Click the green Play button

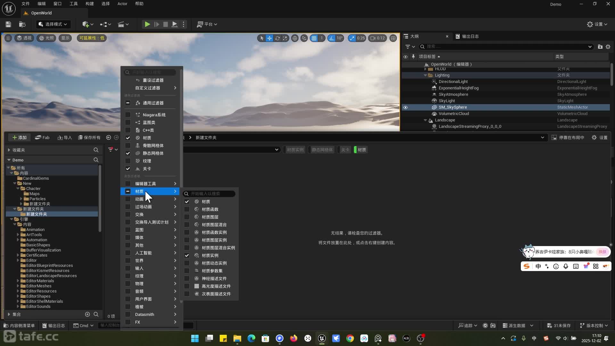(x=147, y=24)
